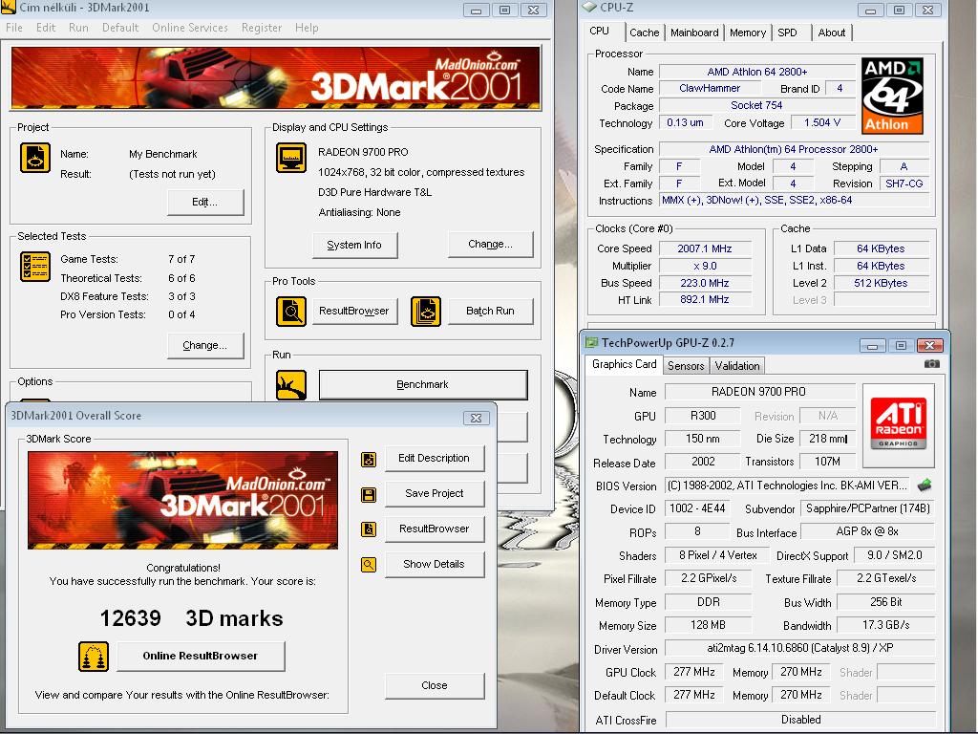Click the Save Project button
The height and width of the screenshot is (734, 978).
tap(435, 493)
